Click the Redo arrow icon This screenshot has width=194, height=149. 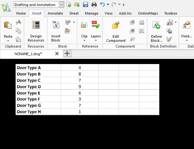114,4
